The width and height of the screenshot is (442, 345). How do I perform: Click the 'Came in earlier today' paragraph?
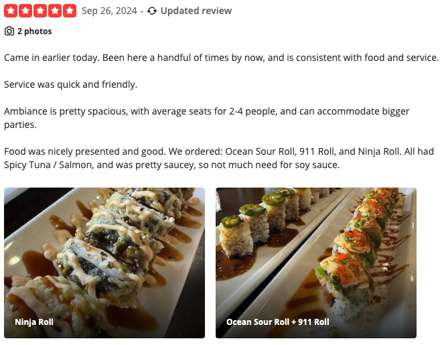pyautogui.click(x=221, y=58)
